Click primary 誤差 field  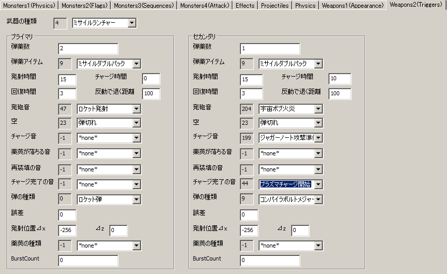(67, 215)
